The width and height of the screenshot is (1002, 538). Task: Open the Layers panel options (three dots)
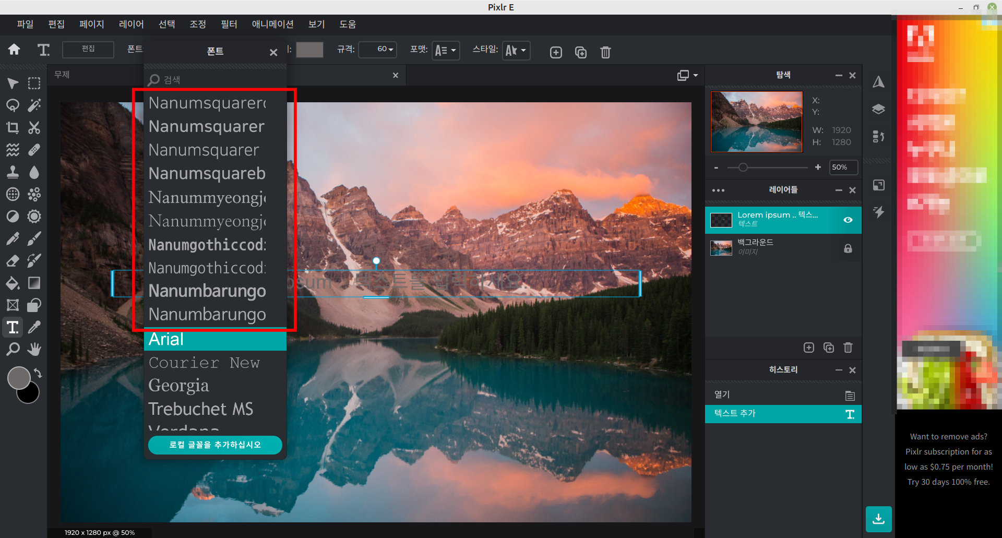[x=719, y=190]
